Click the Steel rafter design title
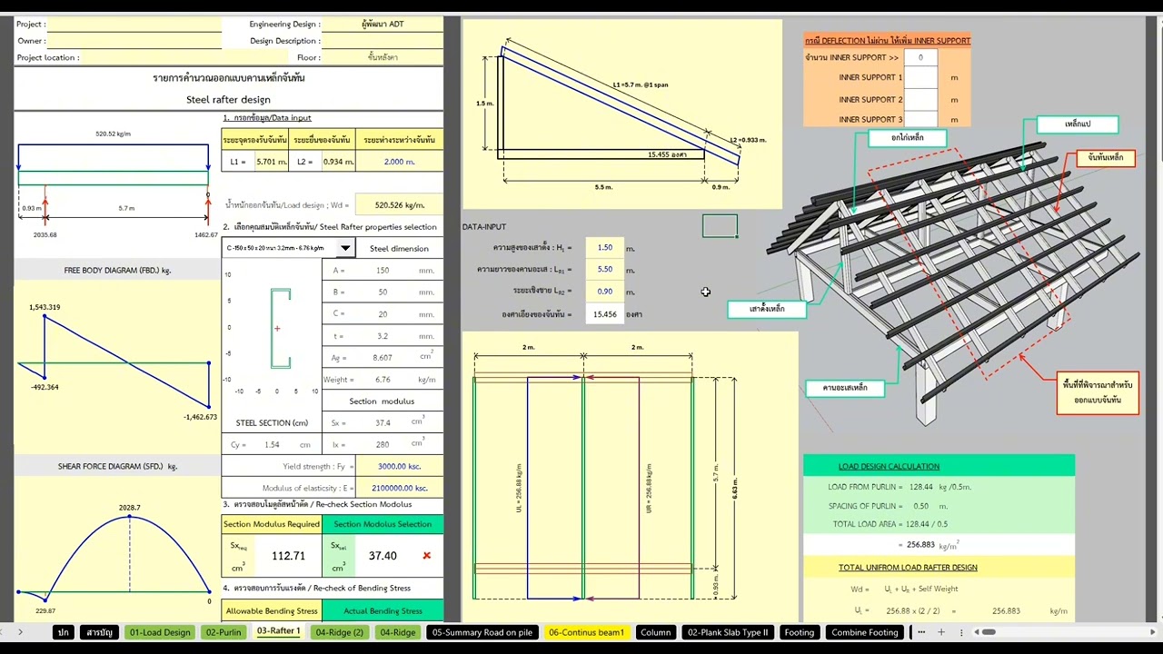 tap(228, 99)
